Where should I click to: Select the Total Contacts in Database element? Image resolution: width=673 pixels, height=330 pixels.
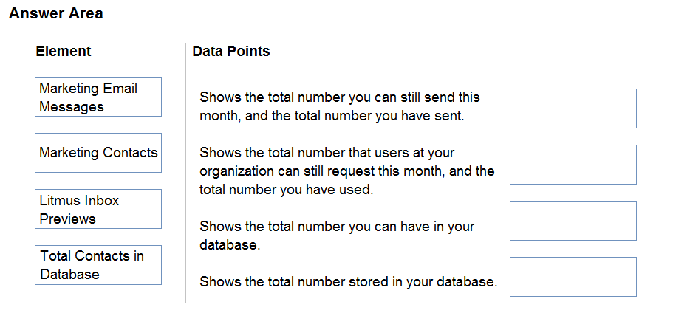pyautogui.click(x=98, y=265)
